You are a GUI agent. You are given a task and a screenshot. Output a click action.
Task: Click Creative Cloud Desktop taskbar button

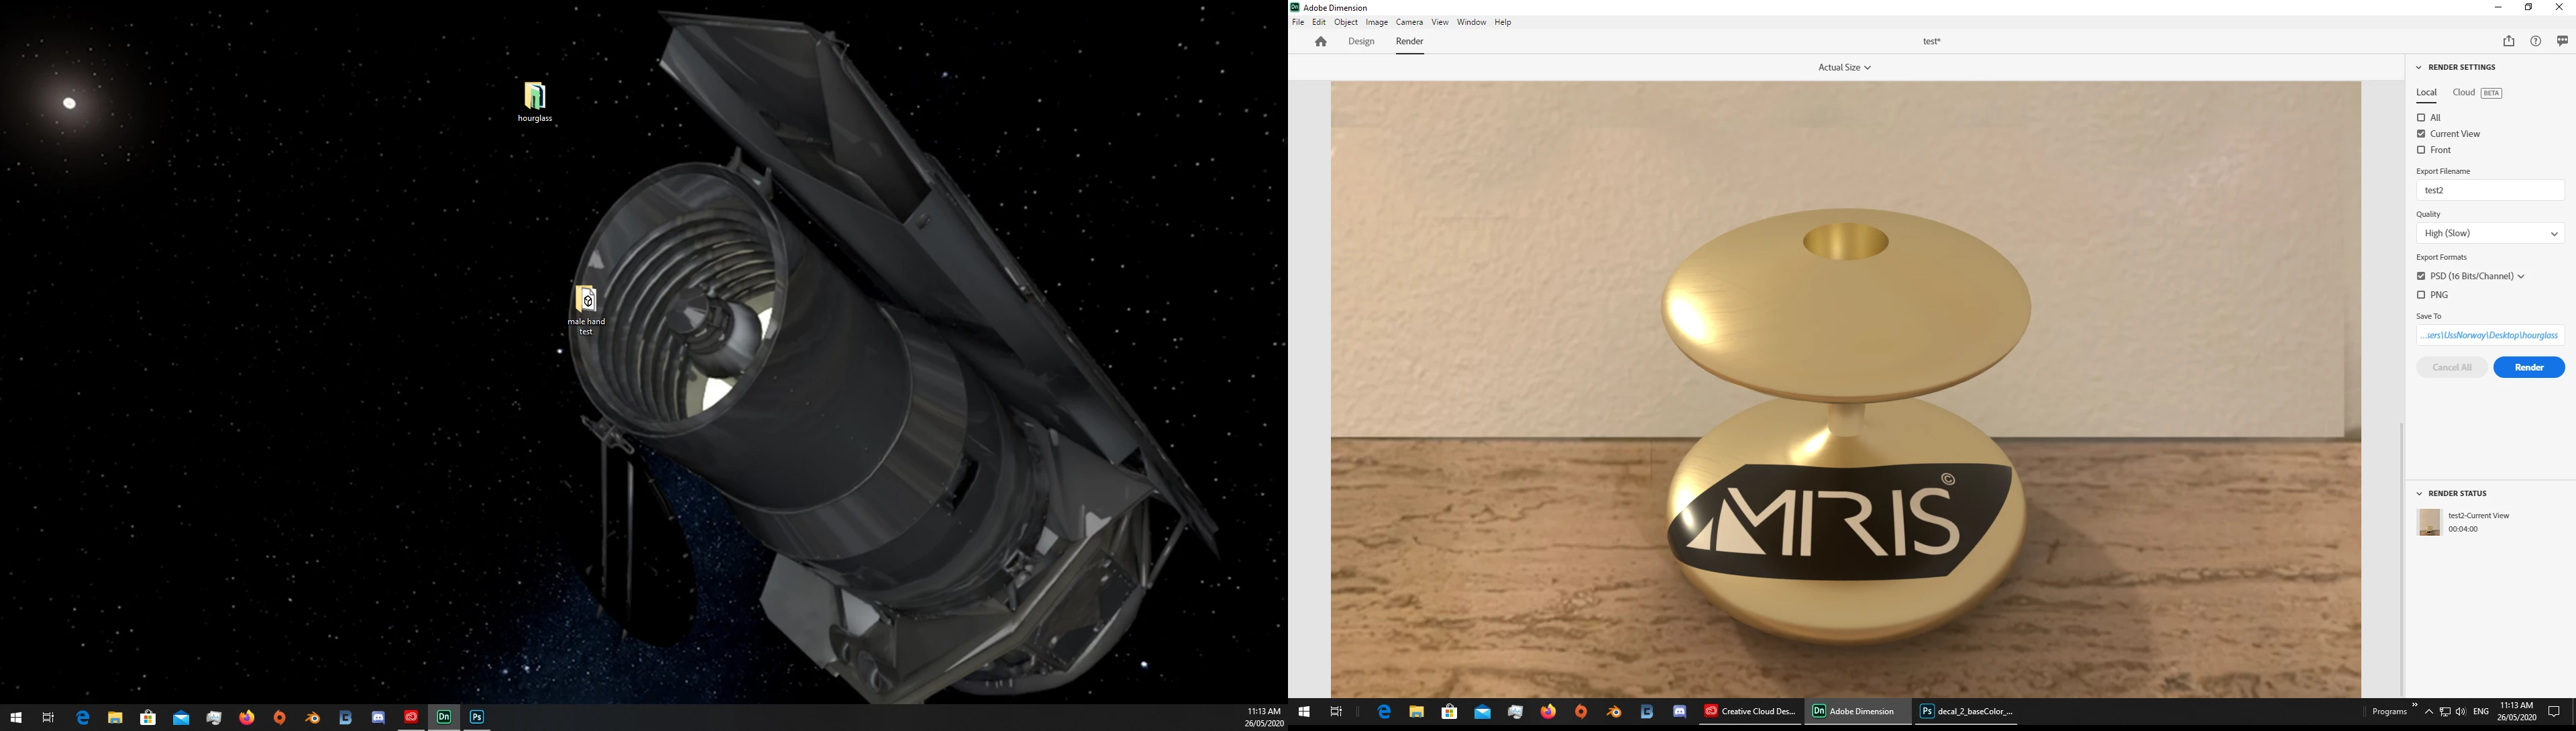(1750, 712)
